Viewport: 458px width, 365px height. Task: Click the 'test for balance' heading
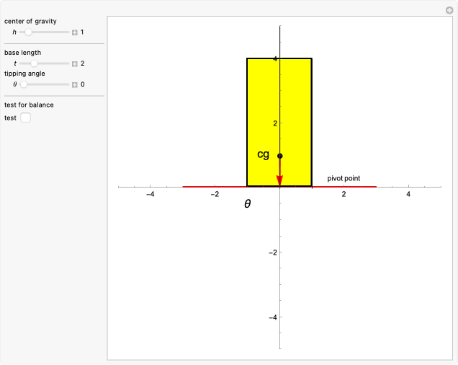[29, 105]
